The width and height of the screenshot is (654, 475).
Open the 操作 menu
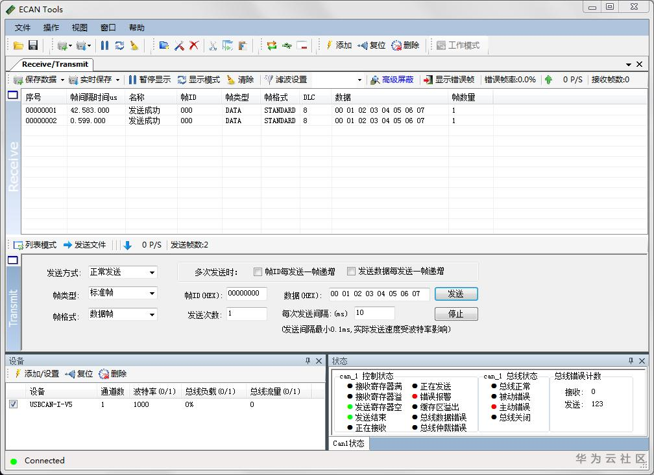pyautogui.click(x=51, y=27)
